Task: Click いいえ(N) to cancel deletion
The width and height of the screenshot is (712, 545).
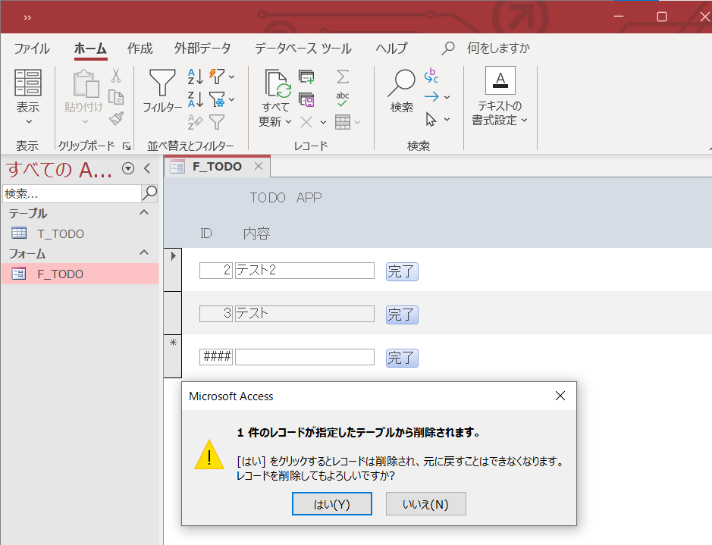Action: (426, 504)
